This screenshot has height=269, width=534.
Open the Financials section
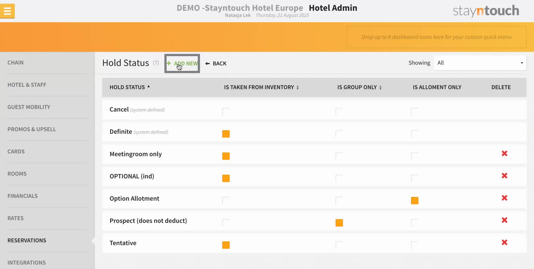(23, 196)
